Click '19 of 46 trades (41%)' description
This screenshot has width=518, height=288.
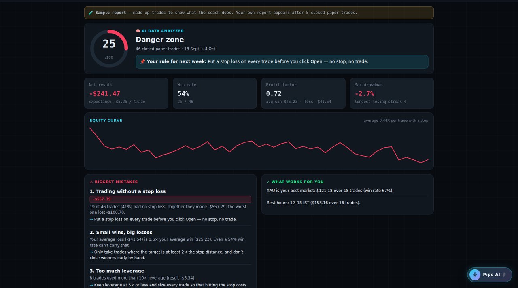pos(168,210)
